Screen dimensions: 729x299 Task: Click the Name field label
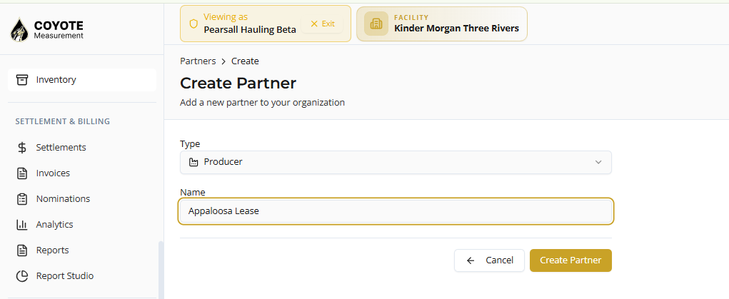(193, 192)
